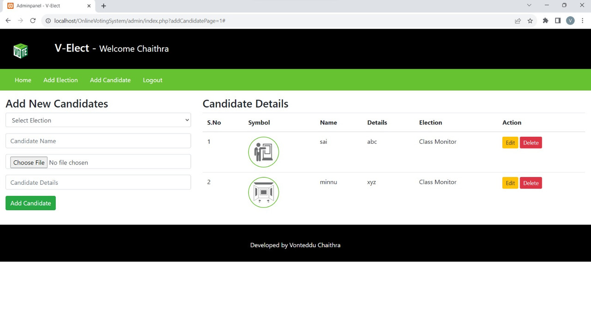This screenshot has width=591, height=310.
Task: Open candidate sai's symbol image
Action: (x=263, y=152)
